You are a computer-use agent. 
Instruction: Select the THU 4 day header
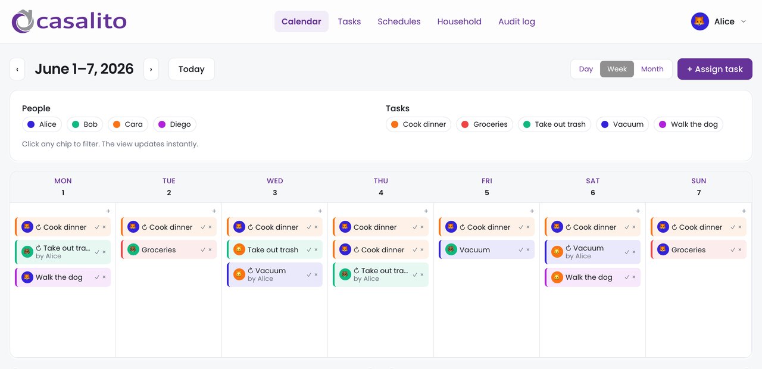tap(381, 187)
